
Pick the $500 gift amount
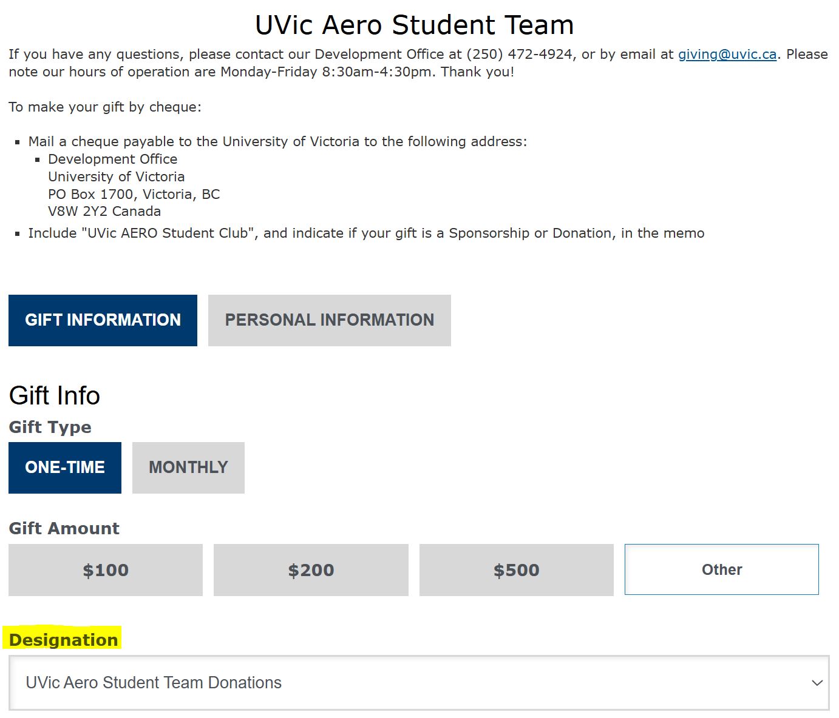[x=516, y=570]
